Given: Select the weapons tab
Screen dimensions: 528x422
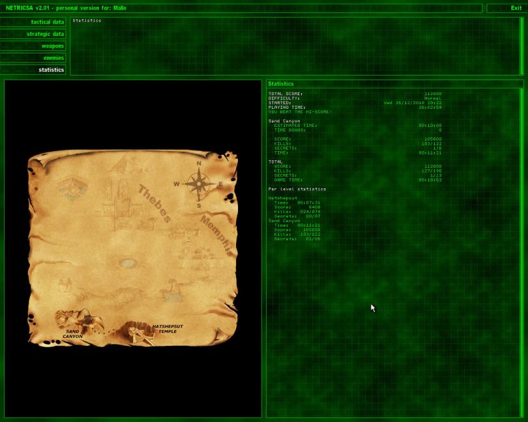Looking at the screenshot, I should pos(33,46).
